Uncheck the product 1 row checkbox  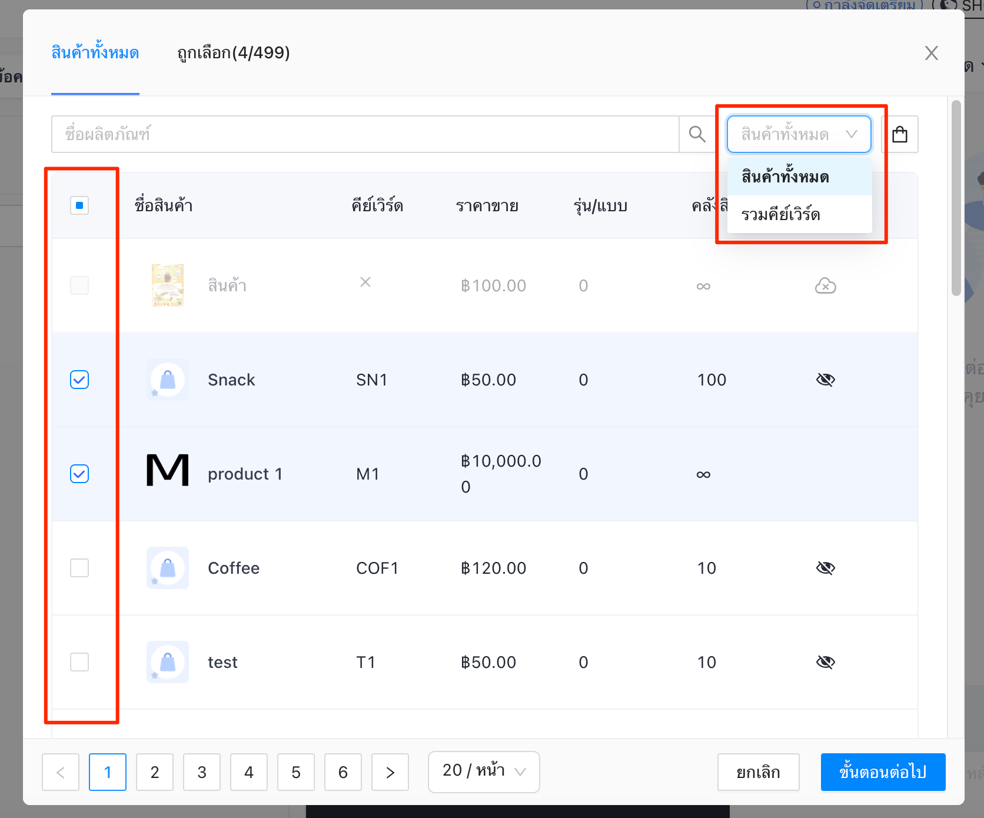(x=79, y=474)
